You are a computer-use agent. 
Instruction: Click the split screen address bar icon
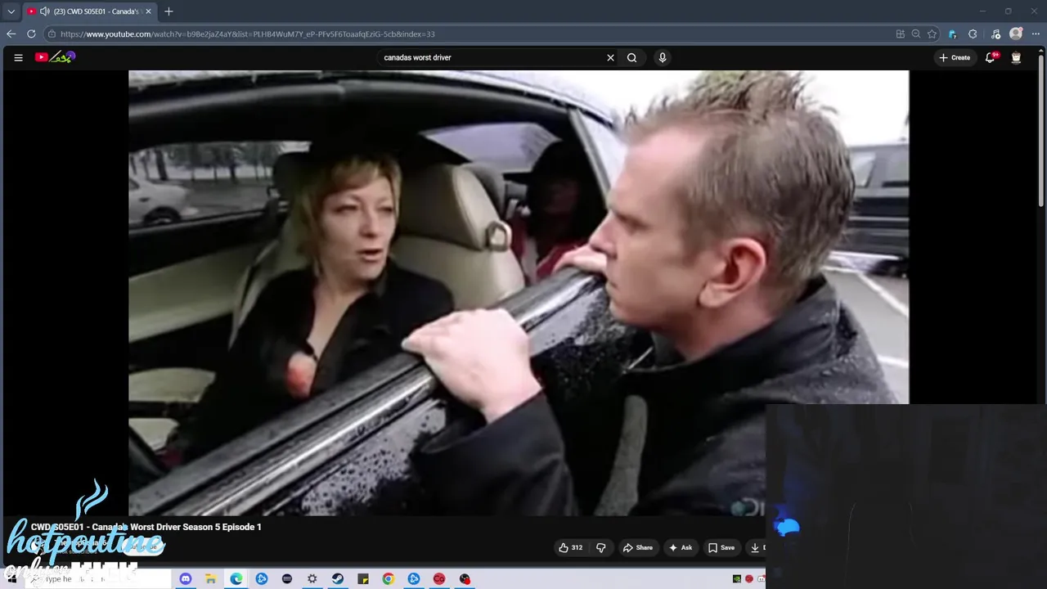coord(901,34)
